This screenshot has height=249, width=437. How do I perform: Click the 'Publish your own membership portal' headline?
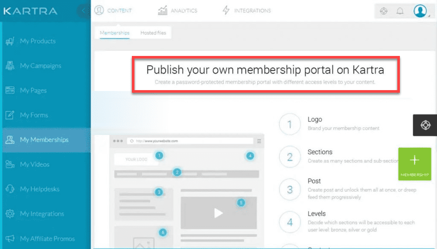coord(265,70)
